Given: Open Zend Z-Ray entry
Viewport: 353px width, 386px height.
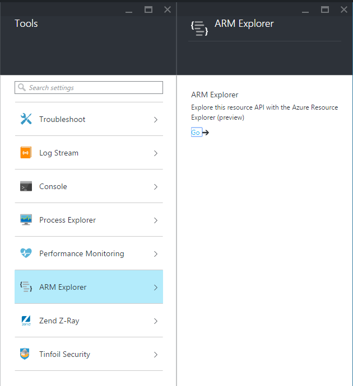Looking at the screenshot, I should tap(89, 321).
